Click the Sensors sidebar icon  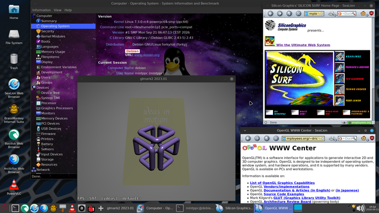click(38, 149)
